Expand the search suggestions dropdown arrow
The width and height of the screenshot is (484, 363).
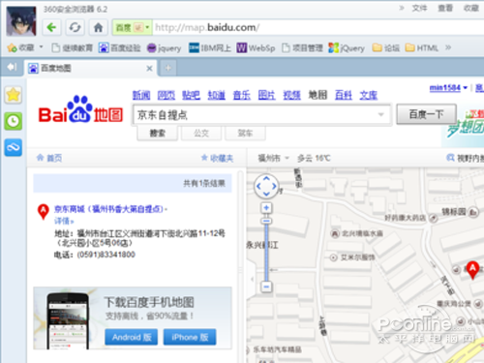pyautogui.click(x=381, y=114)
